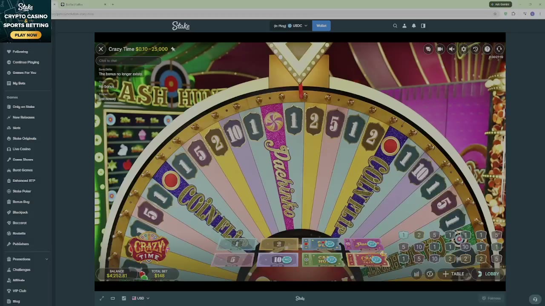Select New Releases
The width and height of the screenshot is (545, 306).
click(23, 117)
